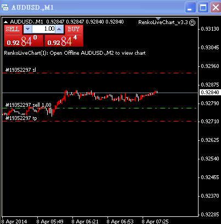Click the 1.00 lot size input field
The height and width of the screenshot is (224, 221).
[x=43, y=29]
